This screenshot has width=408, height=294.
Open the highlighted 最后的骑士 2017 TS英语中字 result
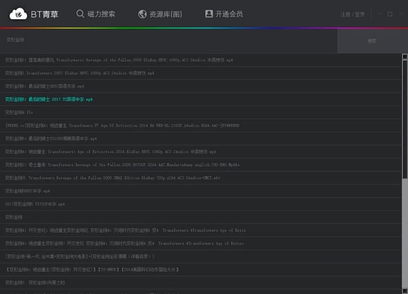[49, 99]
